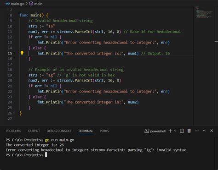Click 'strconv.ParseInt(str1, 16, 0)' call
The width and height of the screenshot is (218, 170).
tap(89, 32)
